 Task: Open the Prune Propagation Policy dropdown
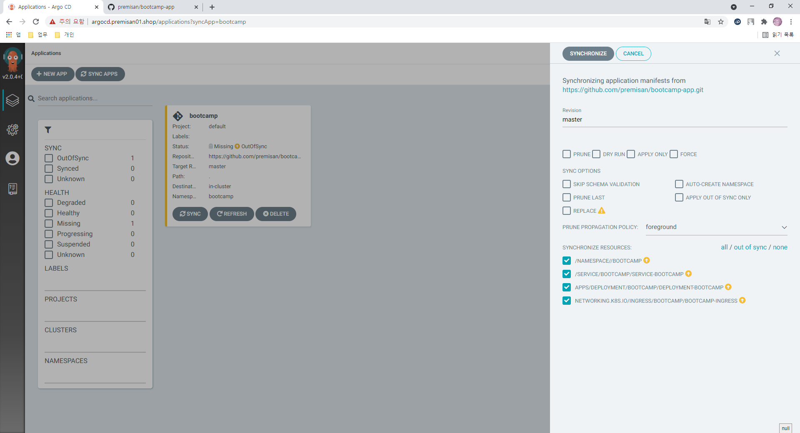pyautogui.click(x=717, y=227)
